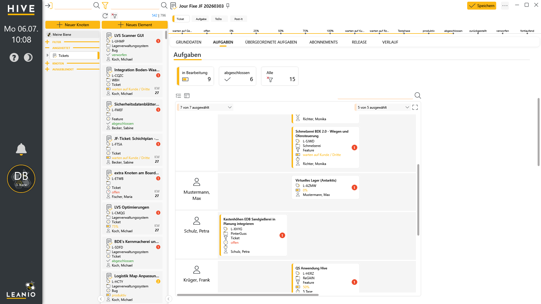Clear filters icon next to refresh
Image resolution: width=541 pixels, height=304 pixels.
(x=114, y=16)
